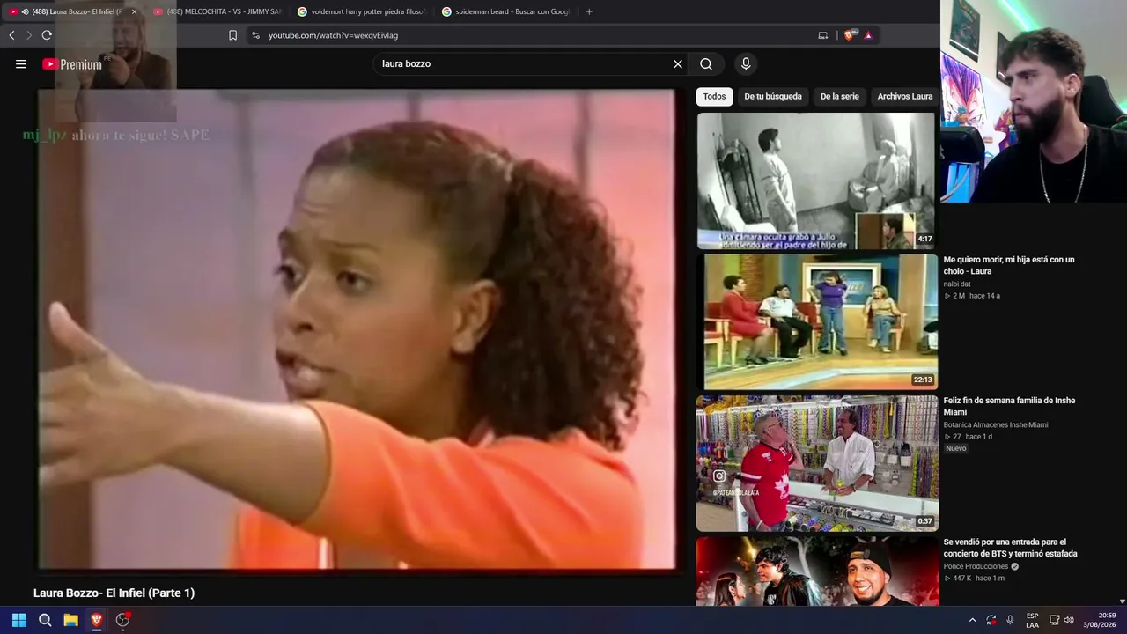Show hidden system tray icons

coord(972,620)
